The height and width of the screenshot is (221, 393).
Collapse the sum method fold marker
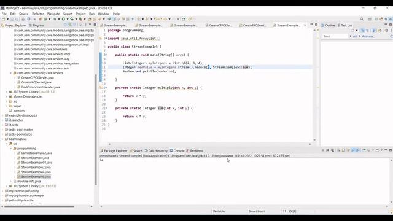(106, 108)
